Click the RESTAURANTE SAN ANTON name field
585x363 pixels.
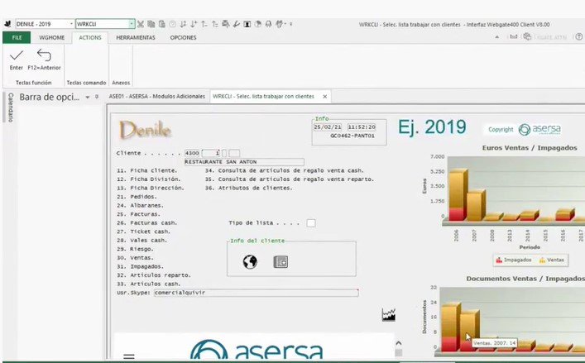(244, 162)
